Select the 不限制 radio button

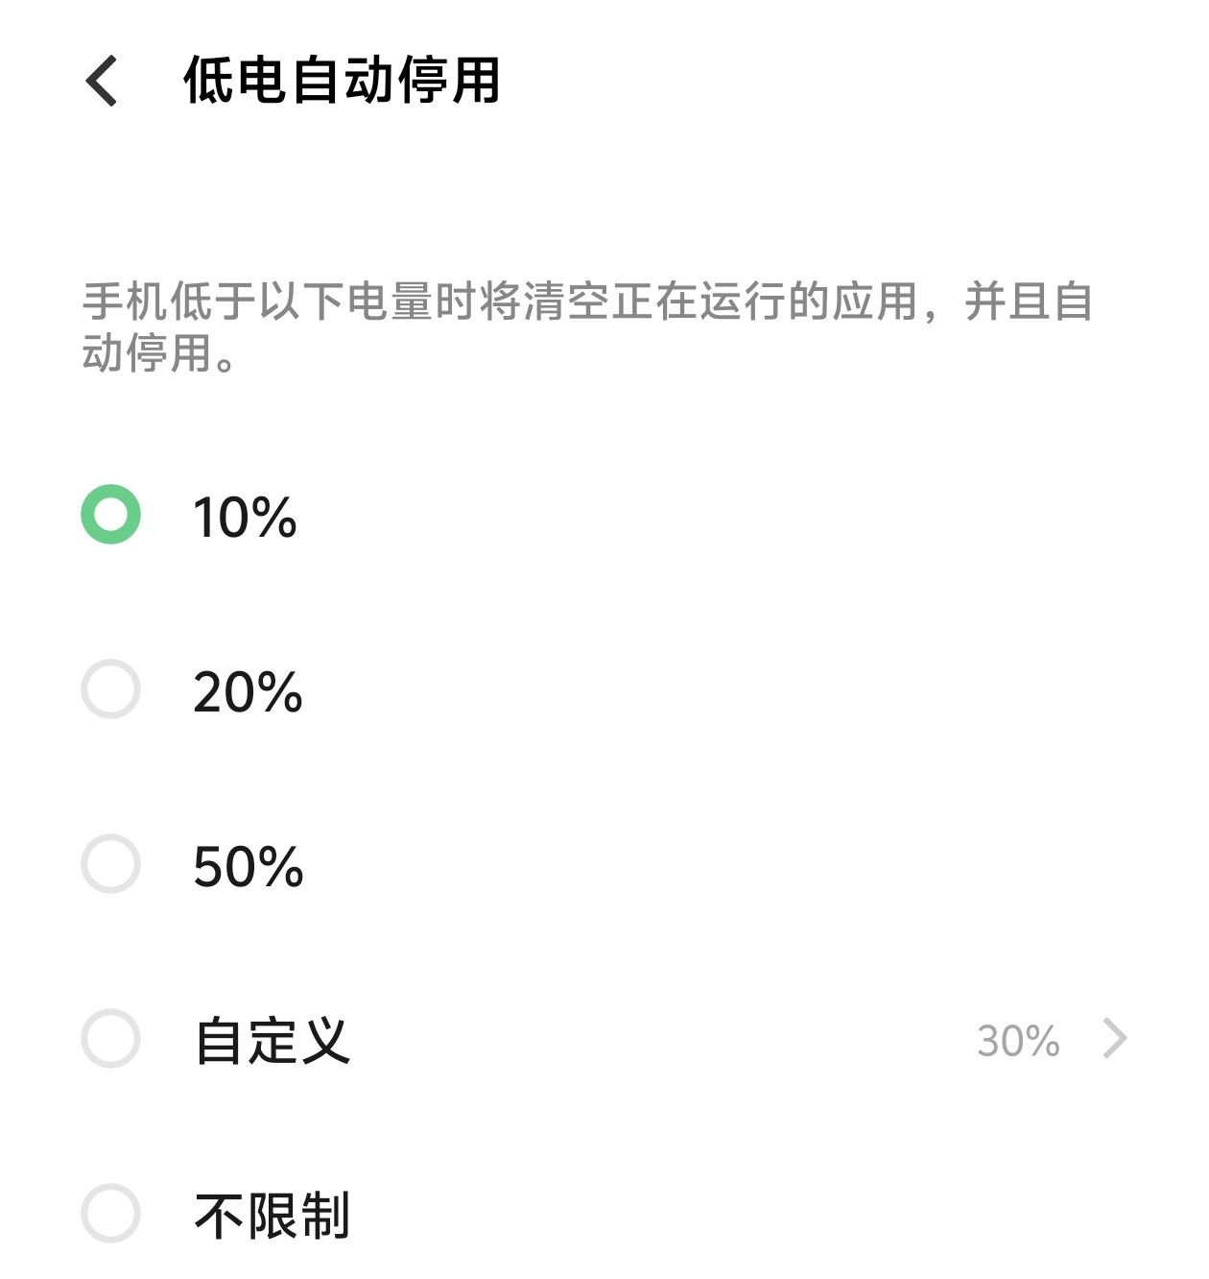pos(111,1214)
